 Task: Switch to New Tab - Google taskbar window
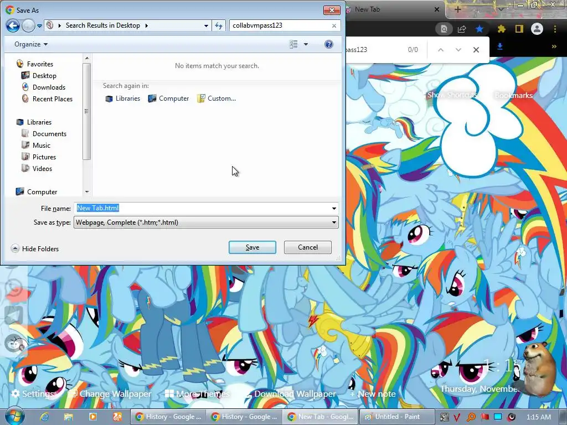tap(321, 417)
